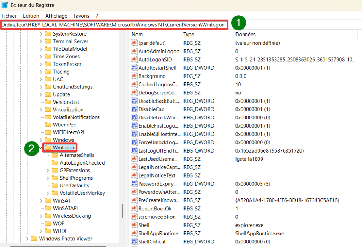Click the WUDF folder icon
Image resolution: width=362 pixels, height=247 pixels.
coord(48,231)
